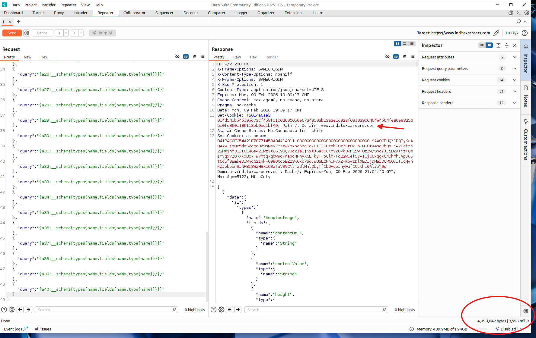This screenshot has height=338, width=536.
Task: Expand Request cookies section
Action: click(515, 80)
